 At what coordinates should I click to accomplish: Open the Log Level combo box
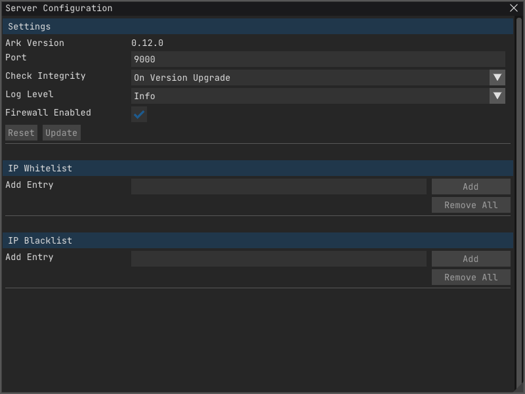click(310, 96)
